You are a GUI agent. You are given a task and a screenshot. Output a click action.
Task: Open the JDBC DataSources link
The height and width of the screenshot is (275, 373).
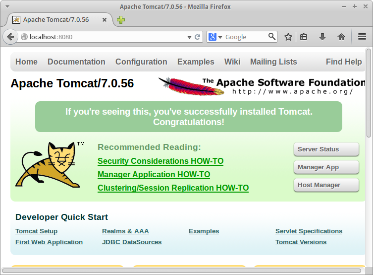pos(132,242)
